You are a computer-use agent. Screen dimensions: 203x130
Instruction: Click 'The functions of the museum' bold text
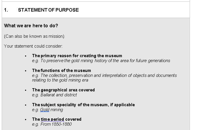[61, 71]
